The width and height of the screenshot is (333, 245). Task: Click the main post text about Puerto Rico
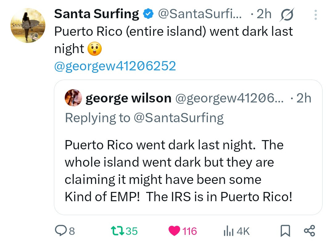tap(173, 32)
